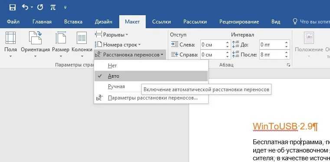Increase the После spacing value
Image resolution: width=330 pixels, height=162 pixels.
(286, 53)
